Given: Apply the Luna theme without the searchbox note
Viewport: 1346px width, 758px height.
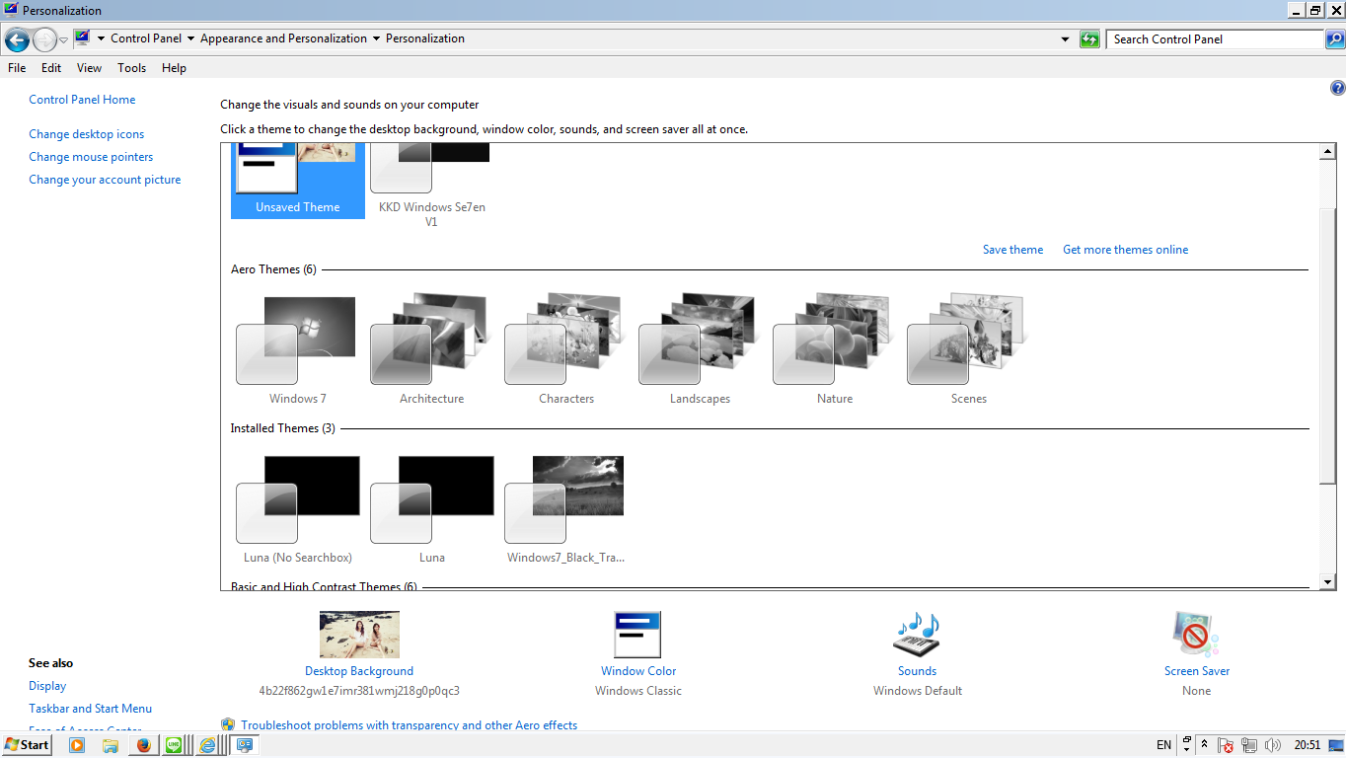Looking at the screenshot, I should (432, 507).
